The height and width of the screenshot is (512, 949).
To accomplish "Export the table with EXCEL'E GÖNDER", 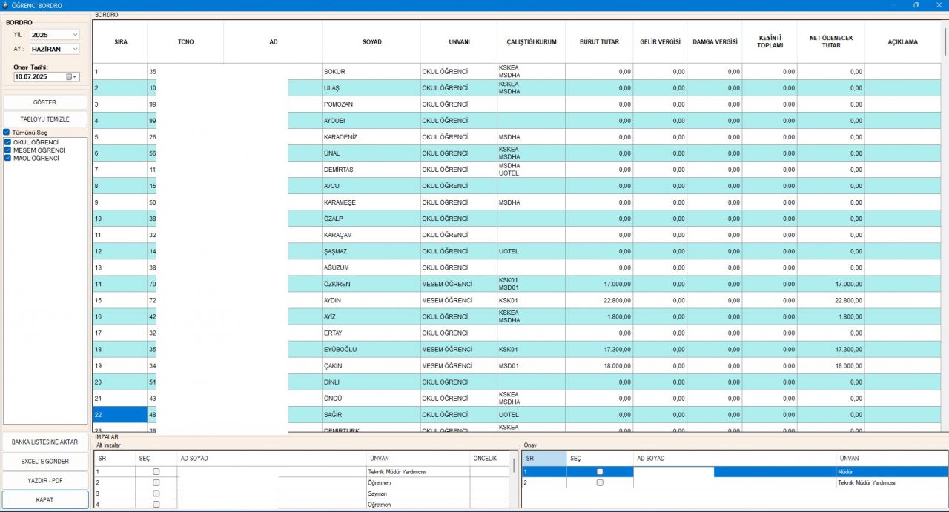I will (x=44, y=461).
